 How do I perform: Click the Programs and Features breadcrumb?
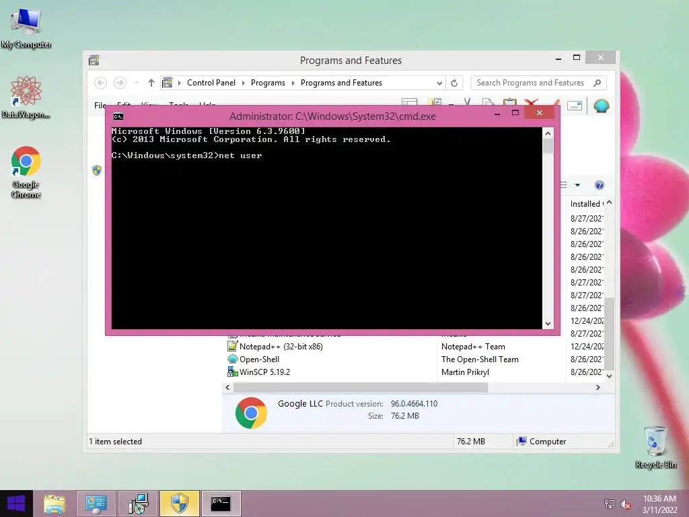(341, 83)
